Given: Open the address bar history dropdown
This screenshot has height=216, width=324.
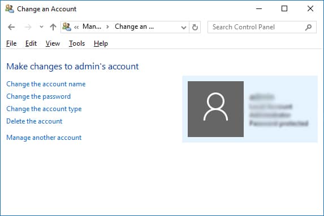Looking at the screenshot, I should point(184,27).
